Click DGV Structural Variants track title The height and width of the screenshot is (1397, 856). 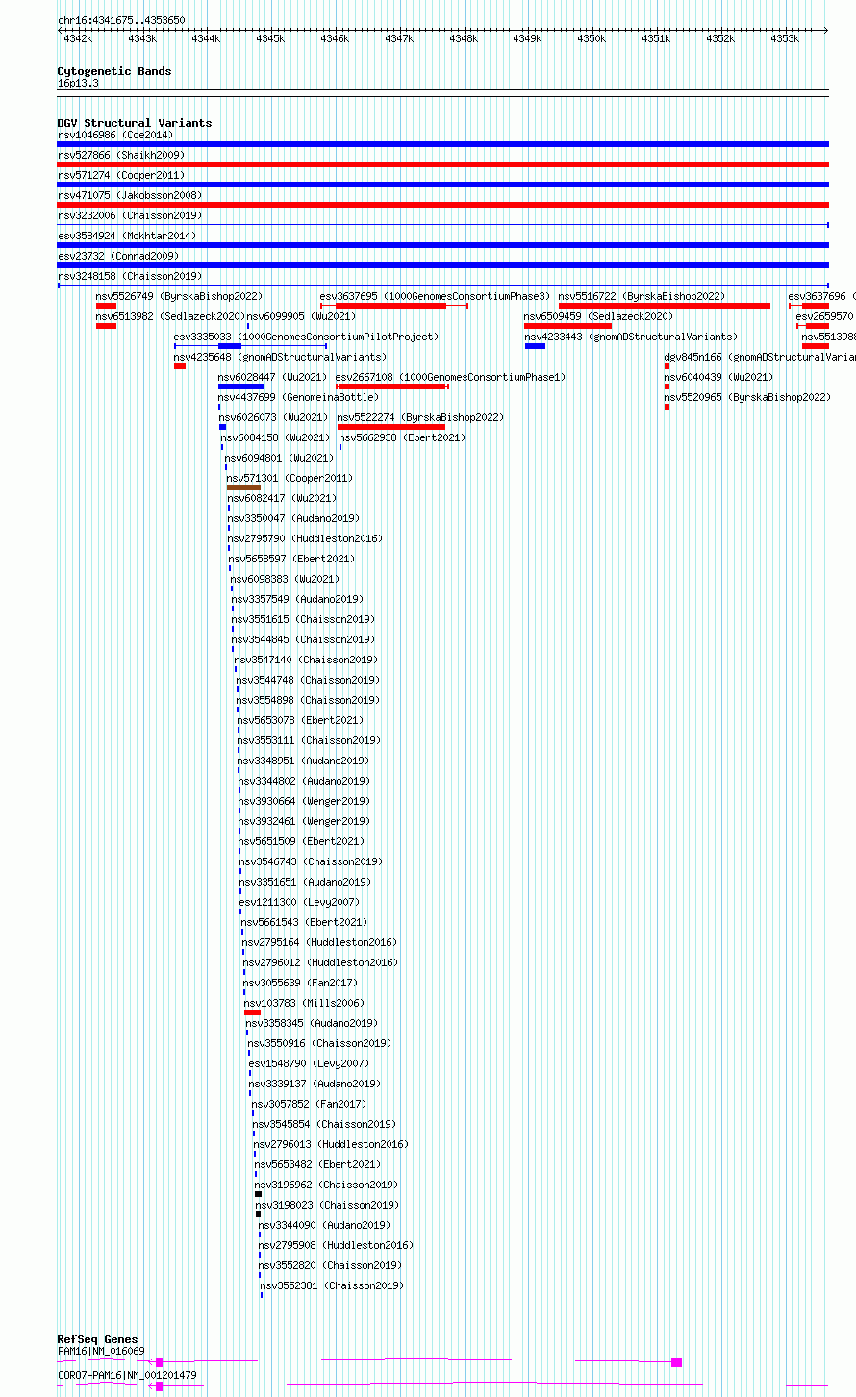pos(135,123)
